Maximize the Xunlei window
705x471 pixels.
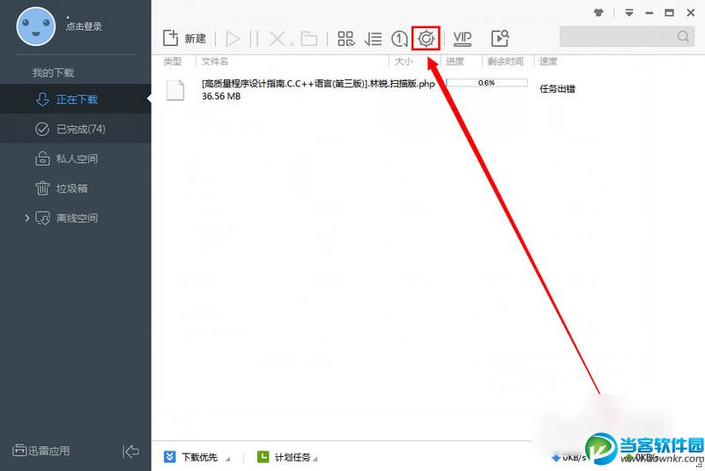(x=669, y=13)
